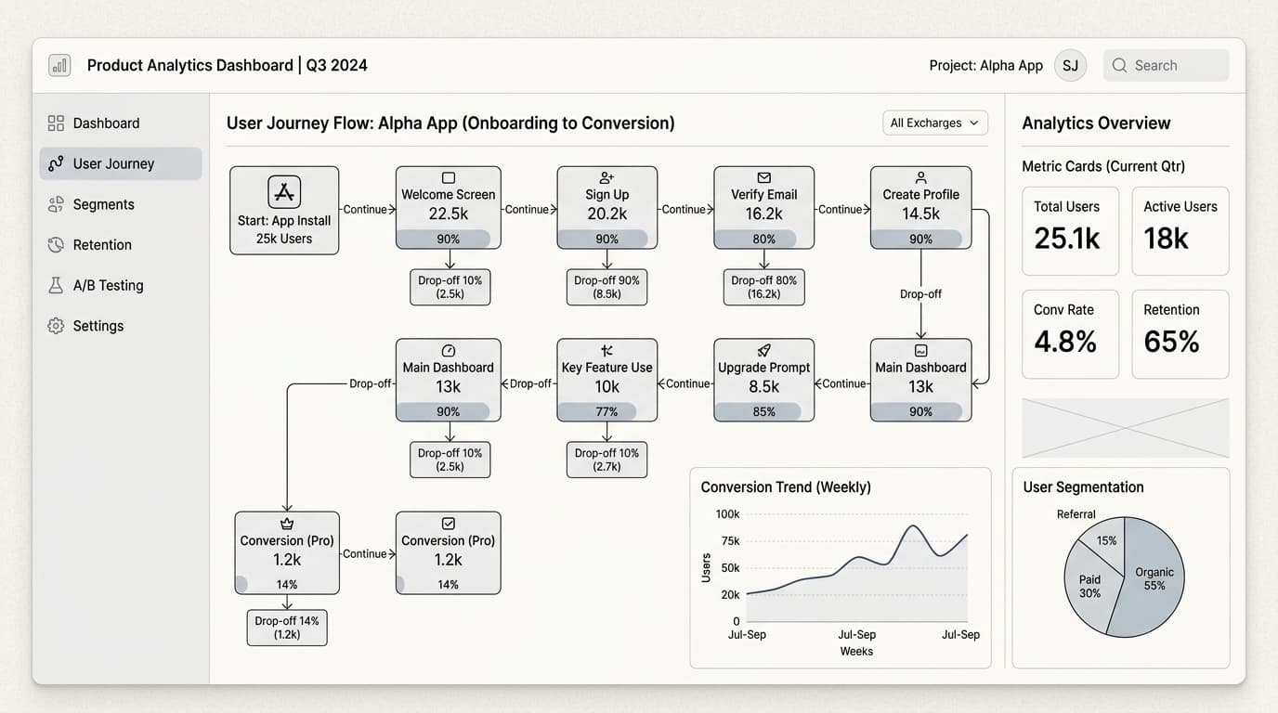The image size is (1278, 713).
Task: Click the Upgrade Prompt 8.5k node
Action: 763,380
